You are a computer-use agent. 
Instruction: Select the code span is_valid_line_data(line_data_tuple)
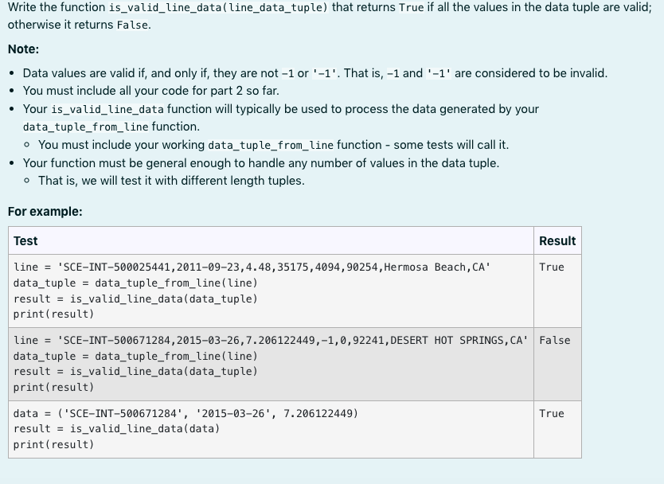[220, 7]
